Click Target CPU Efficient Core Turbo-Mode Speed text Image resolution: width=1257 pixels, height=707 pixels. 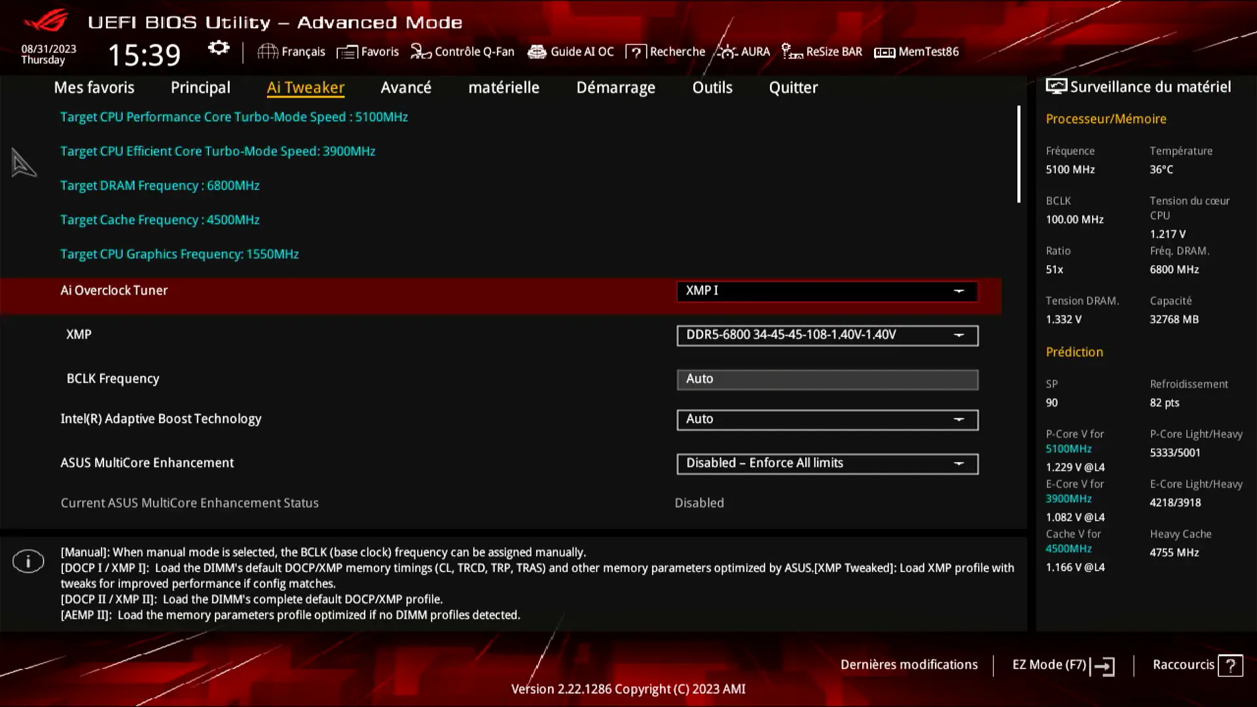[x=217, y=151]
